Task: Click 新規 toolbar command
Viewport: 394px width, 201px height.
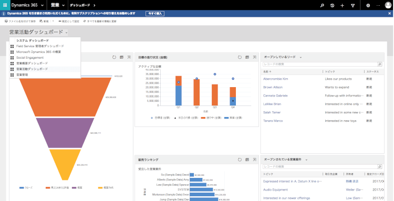Action: pyautogui.click(x=44, y=22)
